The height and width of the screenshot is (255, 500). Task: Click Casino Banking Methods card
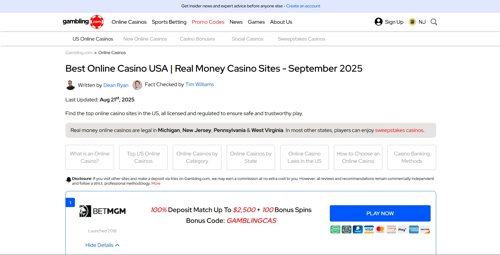[412, 157]
